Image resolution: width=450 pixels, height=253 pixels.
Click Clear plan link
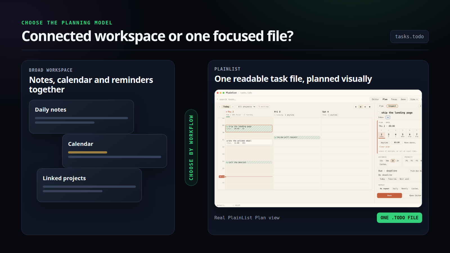pos(384,147)
